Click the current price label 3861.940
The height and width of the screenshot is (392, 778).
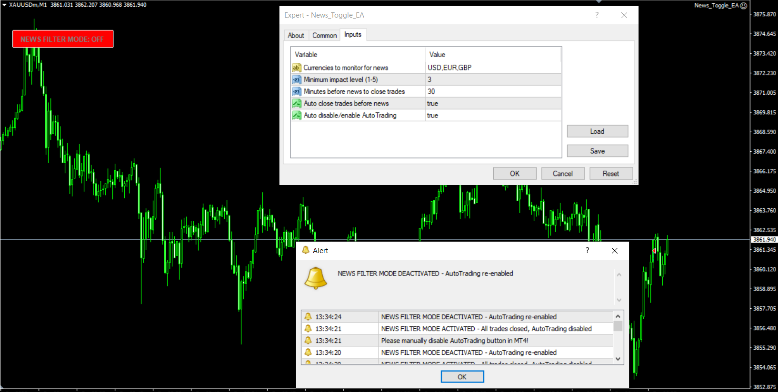pos(764,240)
